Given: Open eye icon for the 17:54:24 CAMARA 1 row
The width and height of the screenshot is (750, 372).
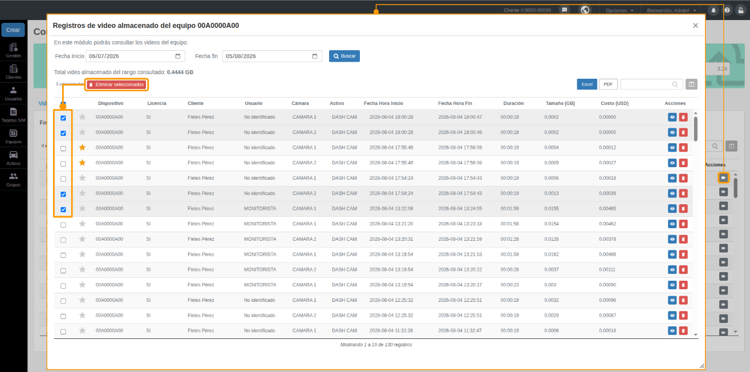Looking at the screenshot, I should pos(672,178).
